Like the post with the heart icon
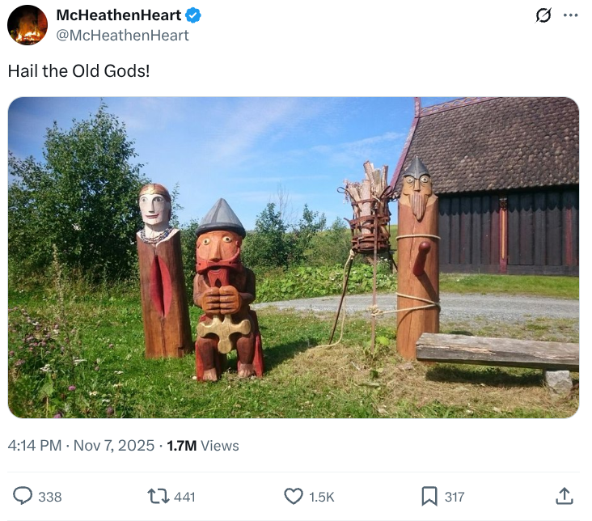 (294, 496)
